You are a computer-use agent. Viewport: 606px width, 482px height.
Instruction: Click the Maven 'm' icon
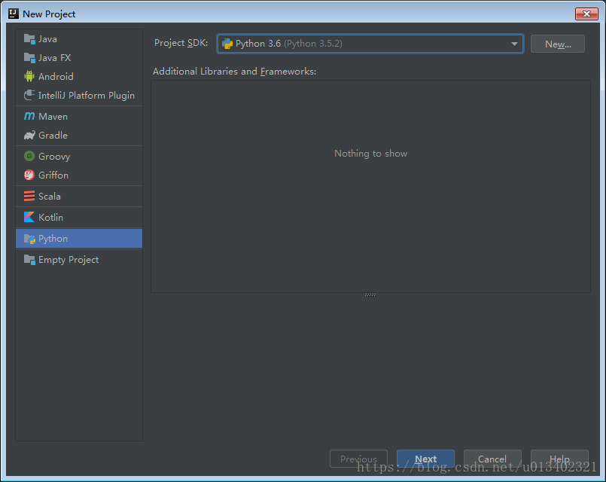click(x=29, y=116)
